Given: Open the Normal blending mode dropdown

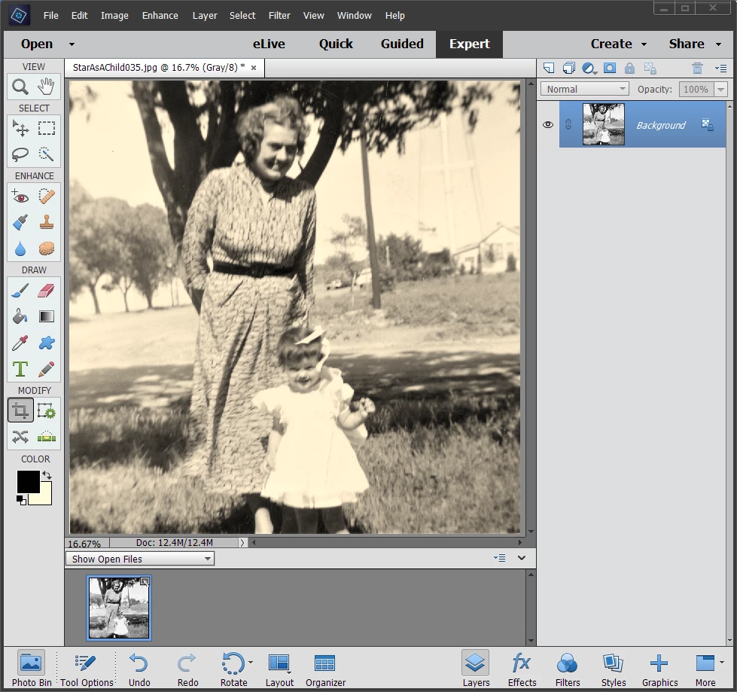Looking at the screenshot, I should (584, 89).
